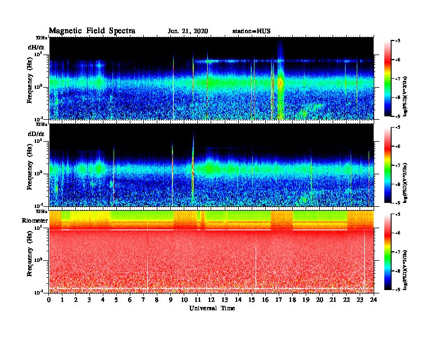The height and width of the screenshot is (344, 445).
Task: Click hour "15" on the Universal Time axis
Action: pyautogui.click(x=252, y=300)
